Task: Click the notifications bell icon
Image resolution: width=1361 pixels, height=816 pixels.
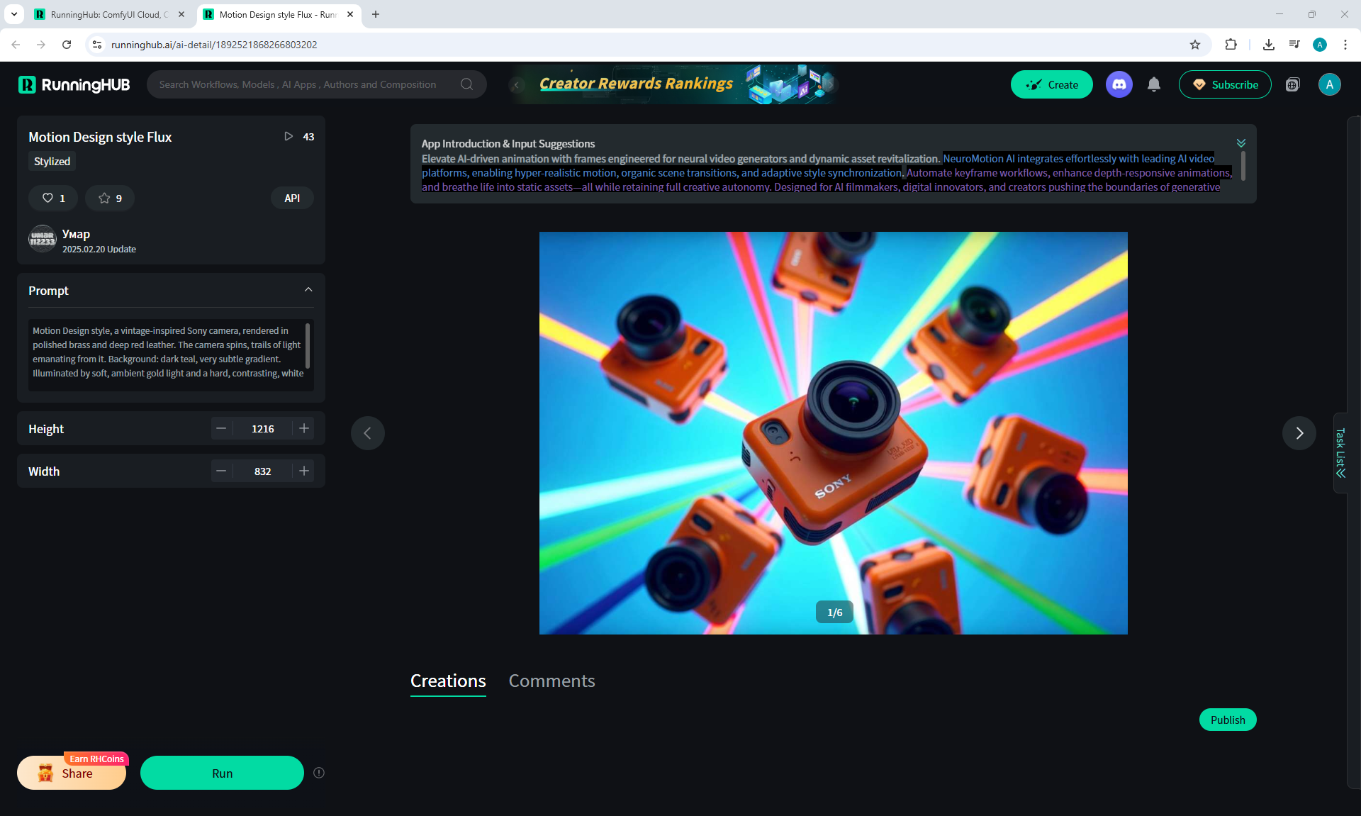Action: [x=1154, y=84]
